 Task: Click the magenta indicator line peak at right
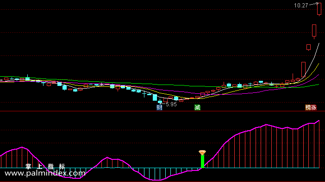[x=319, y=121]
